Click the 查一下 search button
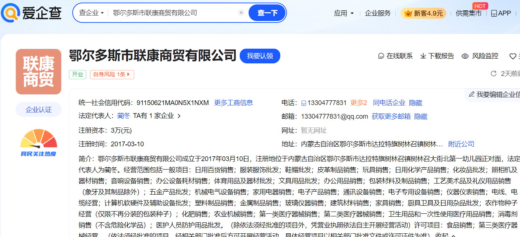The width and height of the screenshot is (520, 237). [267, 13]
